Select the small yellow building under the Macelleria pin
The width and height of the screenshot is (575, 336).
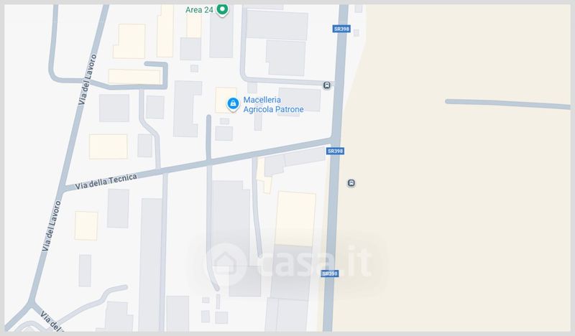coord(226,100)
